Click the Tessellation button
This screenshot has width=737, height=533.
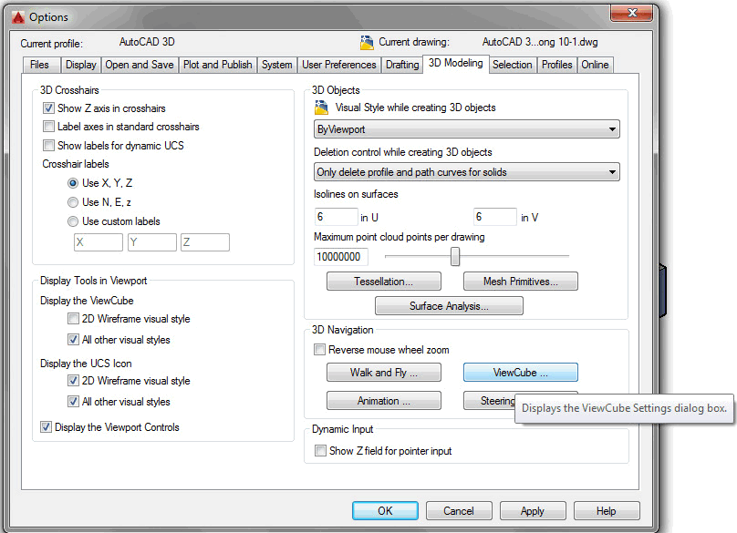(383, 282)
